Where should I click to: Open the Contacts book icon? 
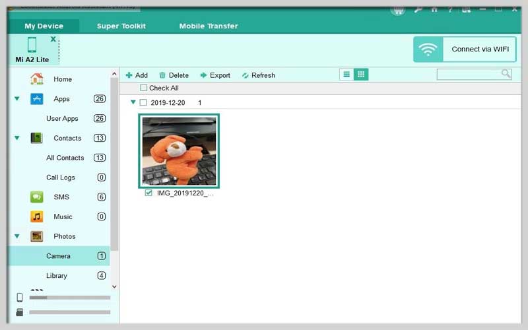pos(37,138)
